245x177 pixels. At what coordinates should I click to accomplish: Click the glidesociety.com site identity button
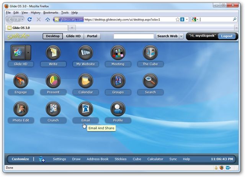click(69, 20)
